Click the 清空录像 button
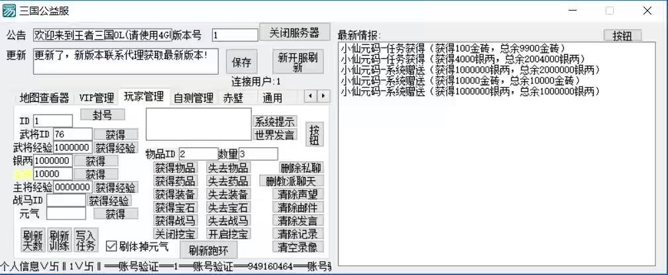This screenshot has width=668, height=275. (298, 247)
